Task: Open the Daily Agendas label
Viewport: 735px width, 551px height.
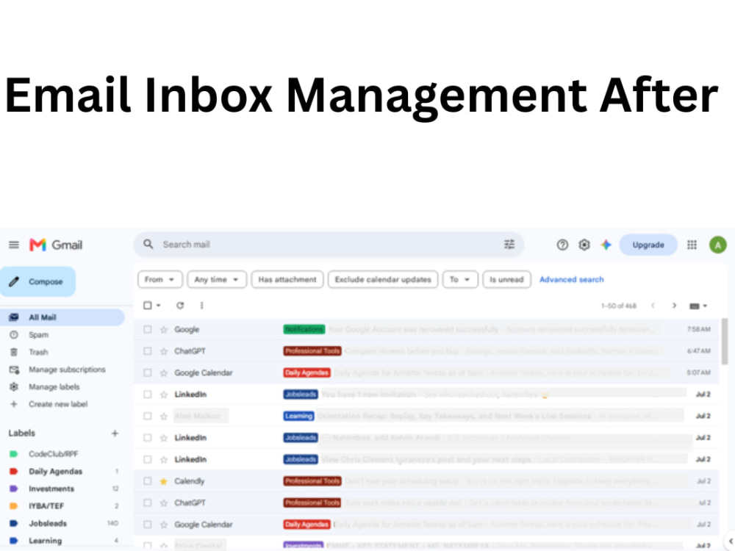Action: pyautogui.click(x=56, y=472)
